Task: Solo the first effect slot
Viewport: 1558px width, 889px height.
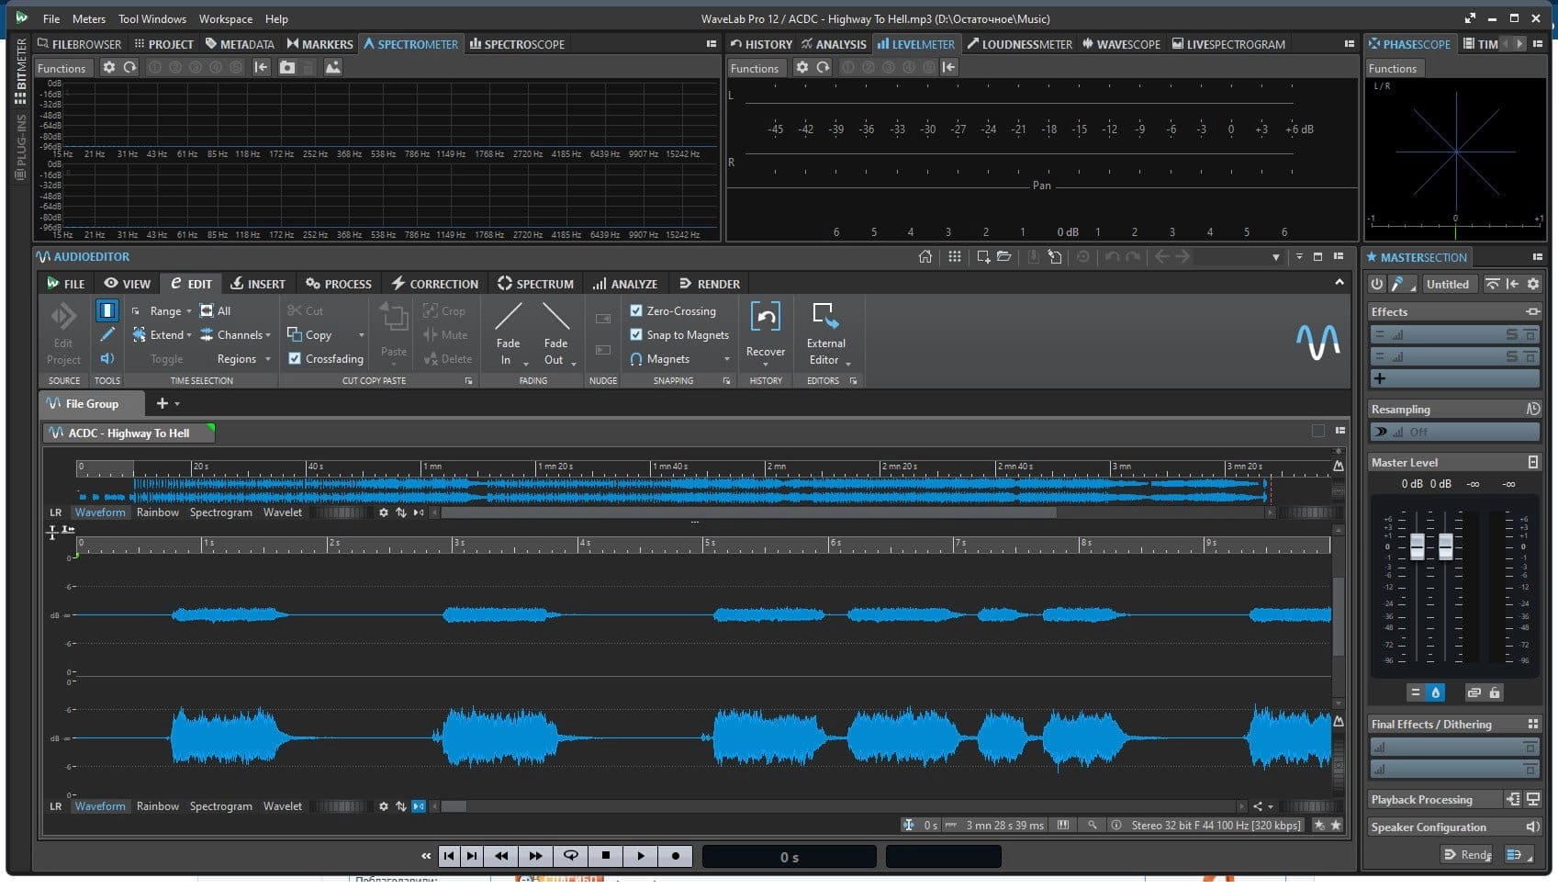Action: (1511, 334)
